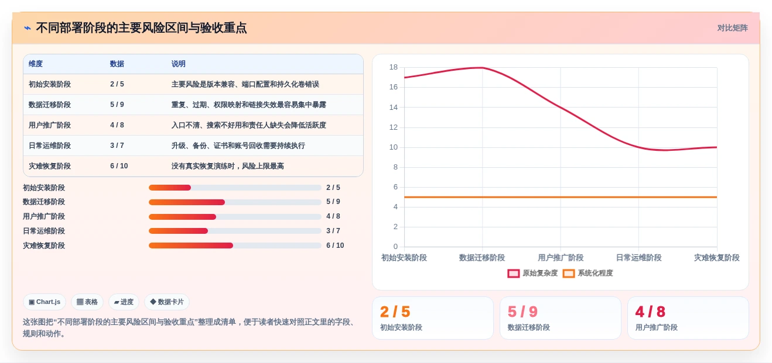772x363 pixels.
Task: Click description 升级、备份、证书和账号回收需要持续执行
Action: click(238, 146)
